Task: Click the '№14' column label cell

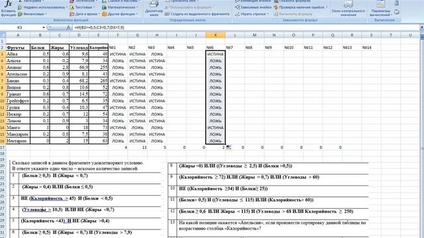Action: pyautogui.click(x=371, y=48)
